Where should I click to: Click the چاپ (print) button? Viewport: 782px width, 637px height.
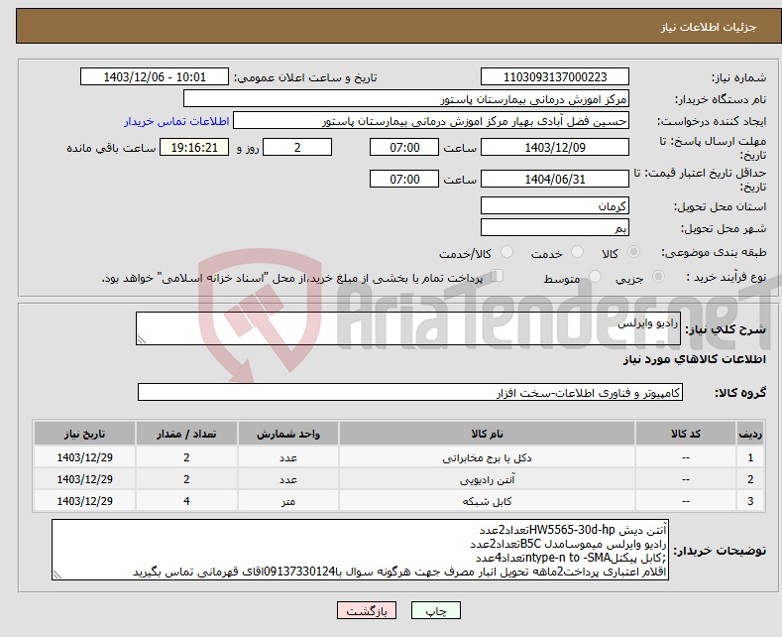click(x=435, y=610)
